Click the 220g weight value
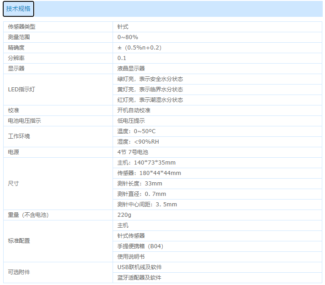This screenshot has height=285, width=325. click(124, 215)
